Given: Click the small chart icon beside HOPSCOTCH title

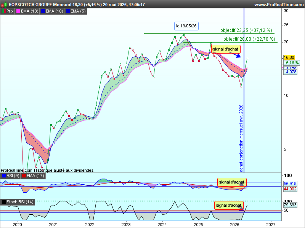Looking at the screenshot, I should pos(4,5).
